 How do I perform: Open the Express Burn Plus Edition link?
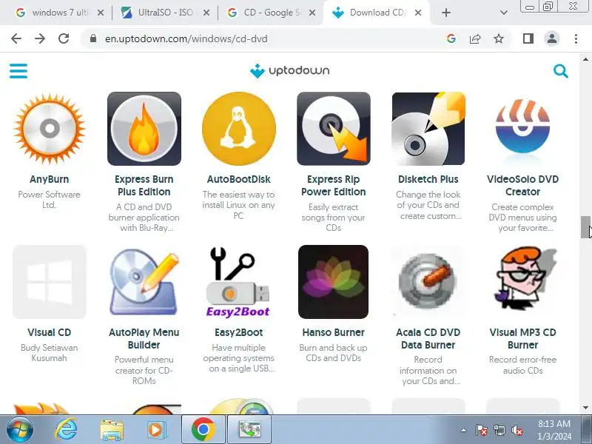click(x=144, y=186)
